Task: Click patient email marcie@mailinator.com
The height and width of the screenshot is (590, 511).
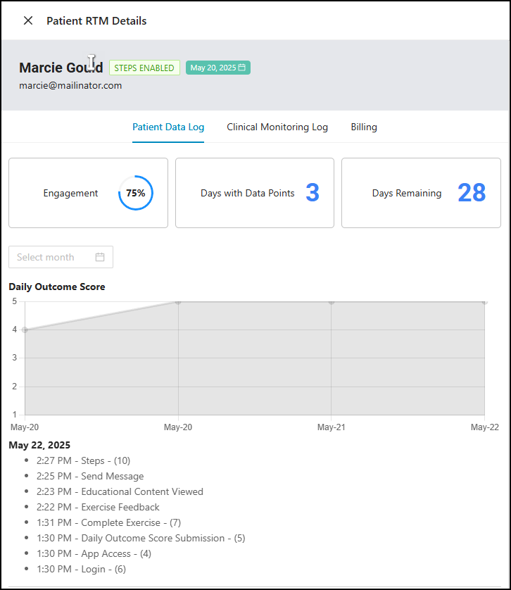Action: 70,85
